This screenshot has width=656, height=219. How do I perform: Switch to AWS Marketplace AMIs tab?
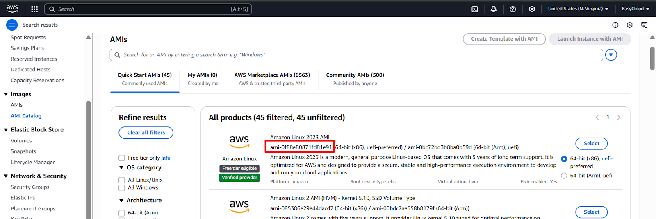[272, 79]
